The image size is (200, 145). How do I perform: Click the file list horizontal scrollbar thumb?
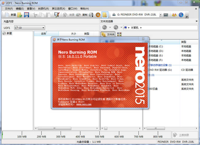coord(156,128)
